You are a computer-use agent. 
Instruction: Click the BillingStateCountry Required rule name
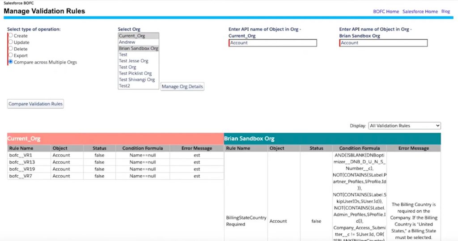246,221
